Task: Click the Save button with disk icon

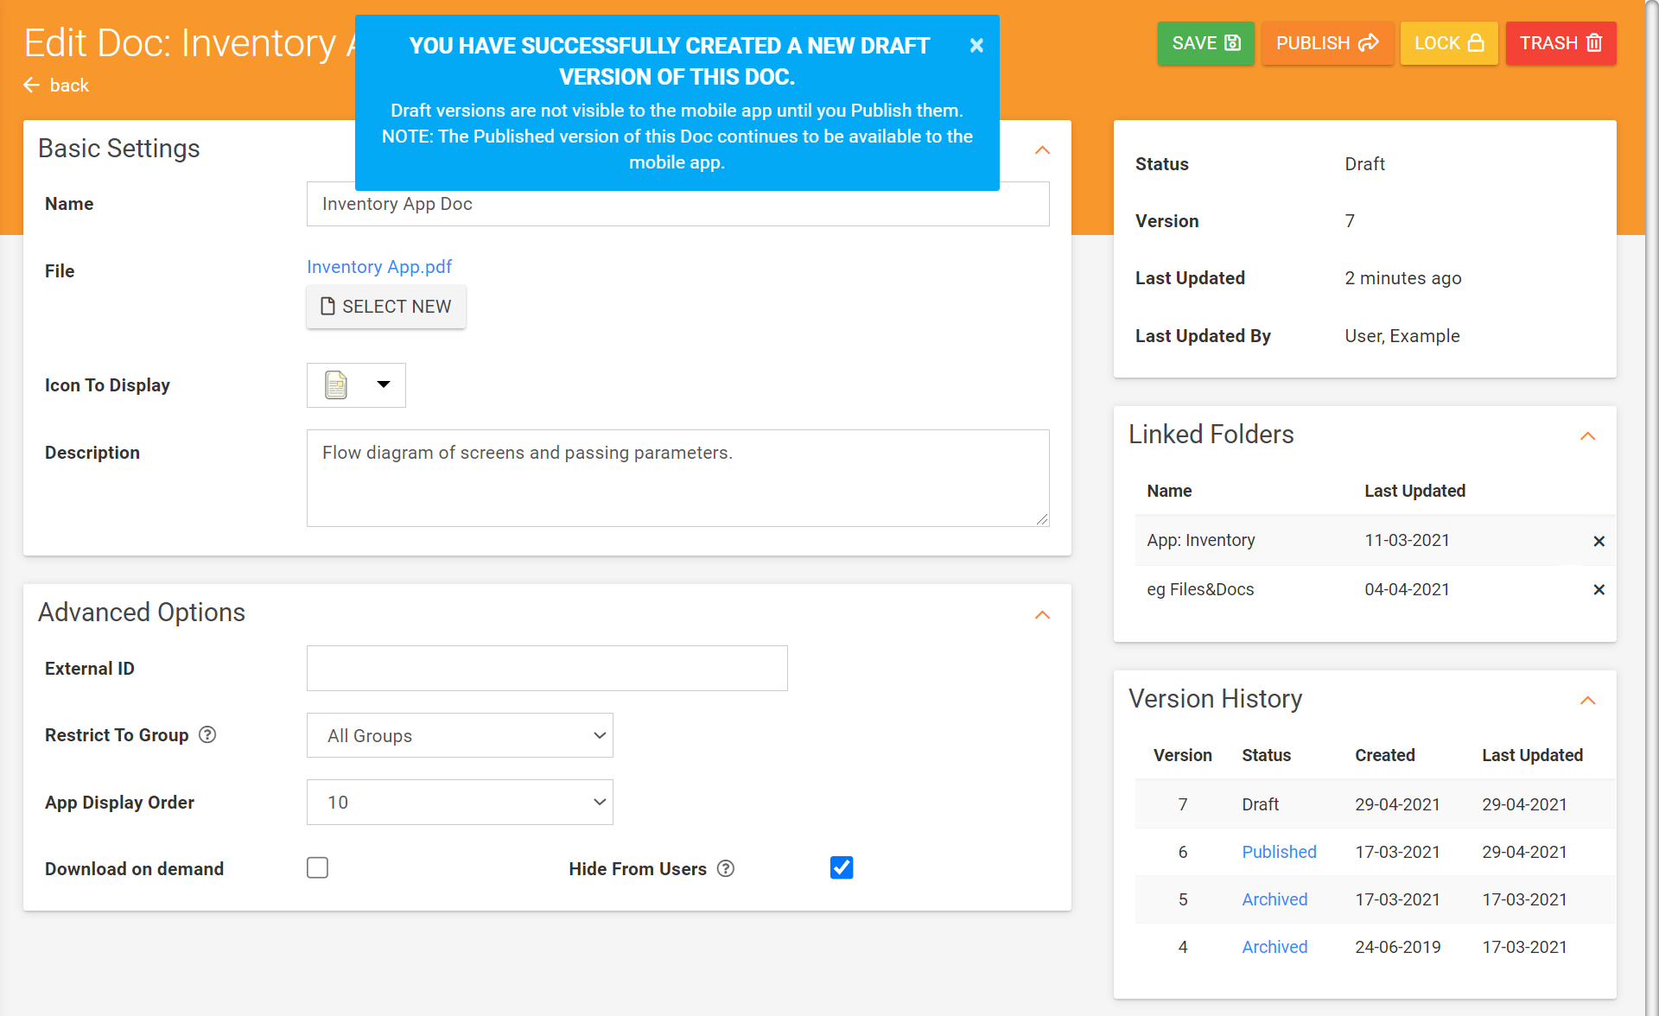Action: click(1205, 43)
